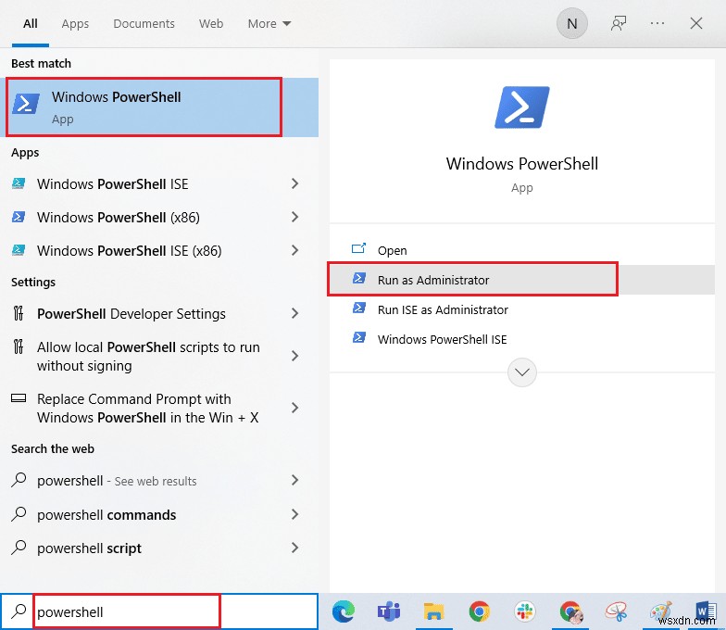Click the icon beside Windows PowerShell ISE action
Screen dimensions: 726x630
(359, 337)
